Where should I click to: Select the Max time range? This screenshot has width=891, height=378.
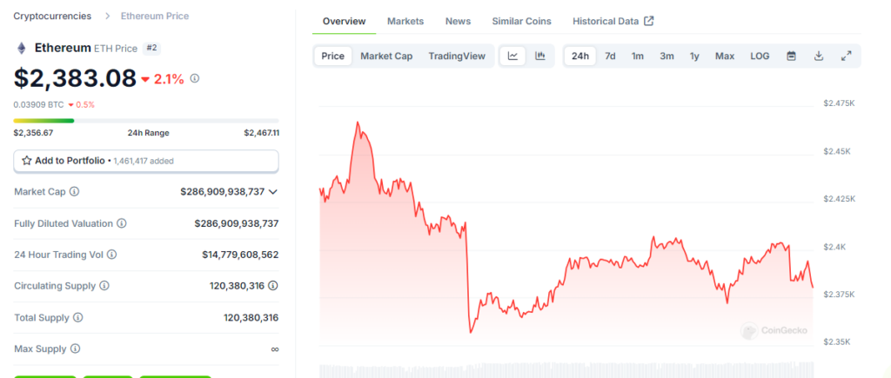tap(725, 56)
